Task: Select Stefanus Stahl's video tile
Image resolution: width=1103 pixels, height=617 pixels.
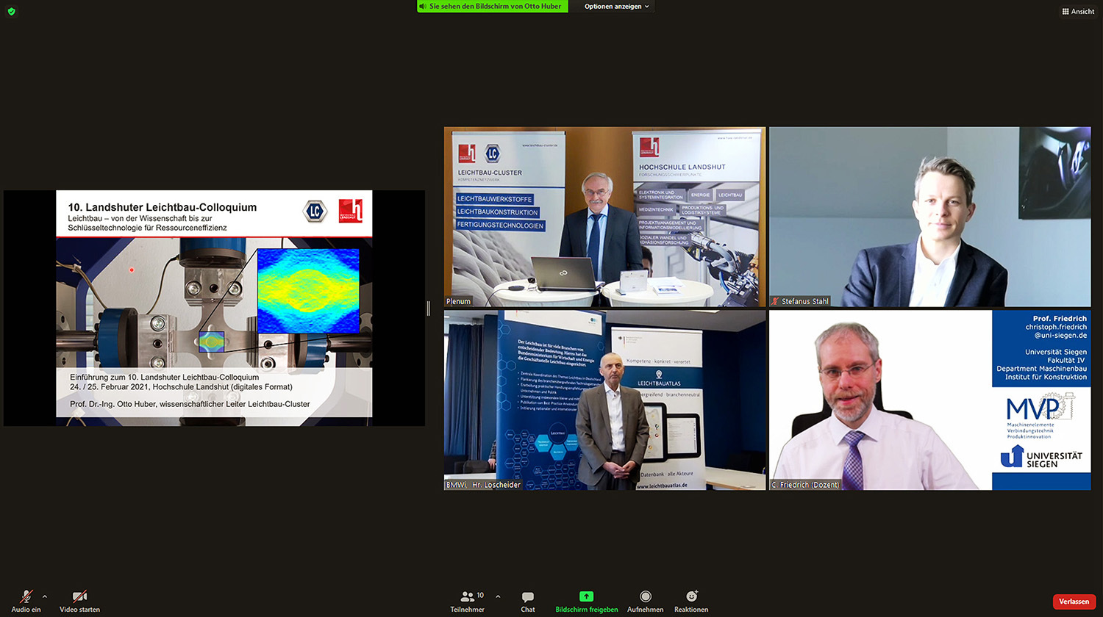Action: (x=929, y=217)
